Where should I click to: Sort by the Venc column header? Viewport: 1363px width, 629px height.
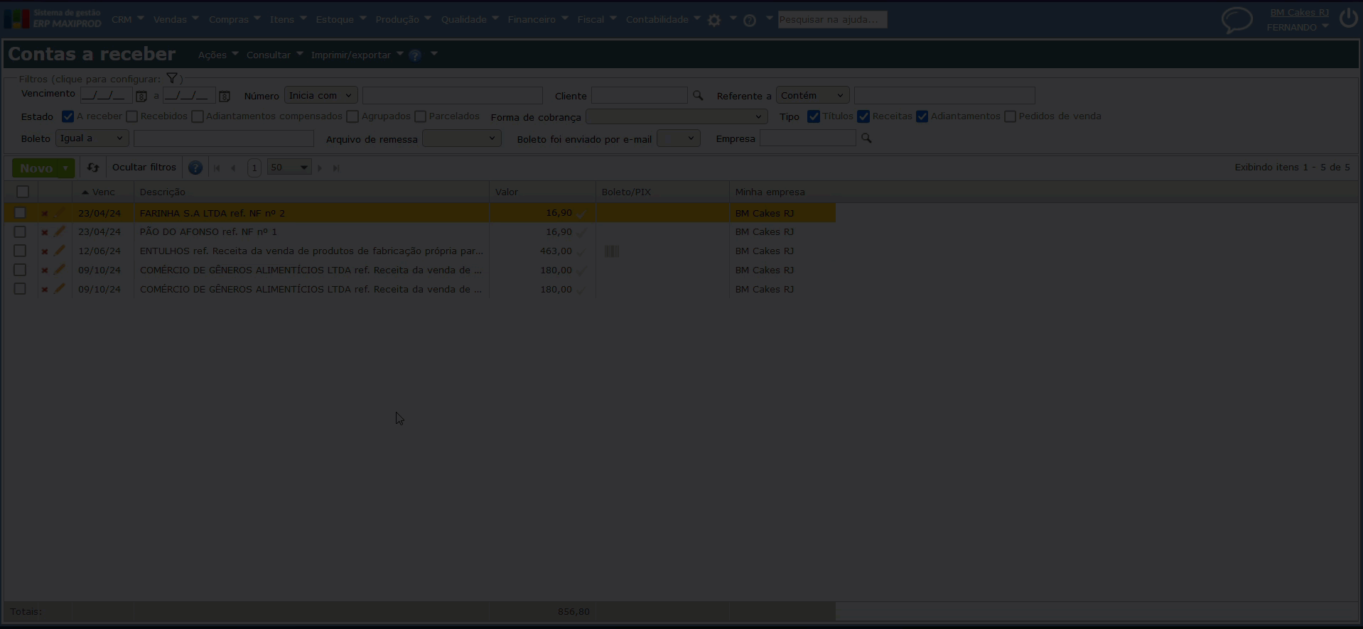coord(103,192)
